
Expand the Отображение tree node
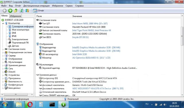tap(3, 59)
